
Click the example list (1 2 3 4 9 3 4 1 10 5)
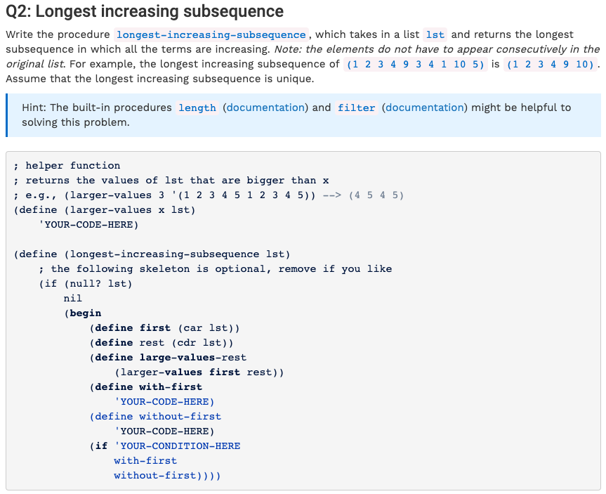click(x=416, y=64)
